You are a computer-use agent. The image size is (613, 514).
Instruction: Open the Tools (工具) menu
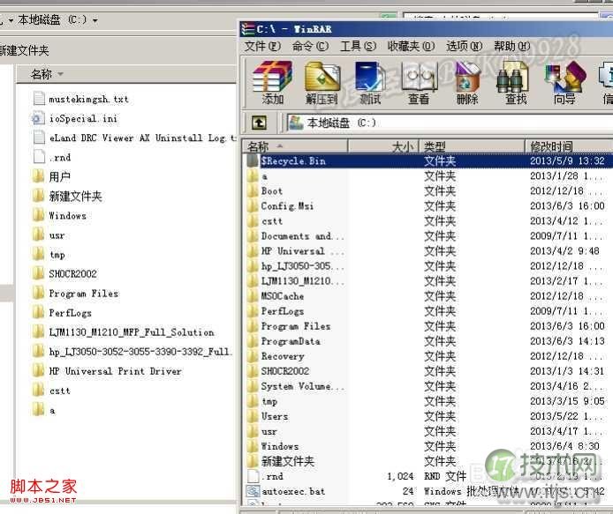pyautogui.click(x=358, y=46)
